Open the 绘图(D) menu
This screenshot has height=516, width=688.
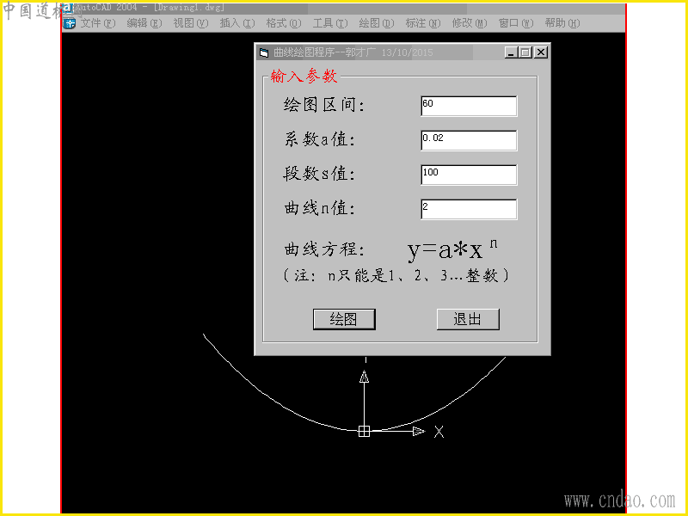tap(377, 23)
